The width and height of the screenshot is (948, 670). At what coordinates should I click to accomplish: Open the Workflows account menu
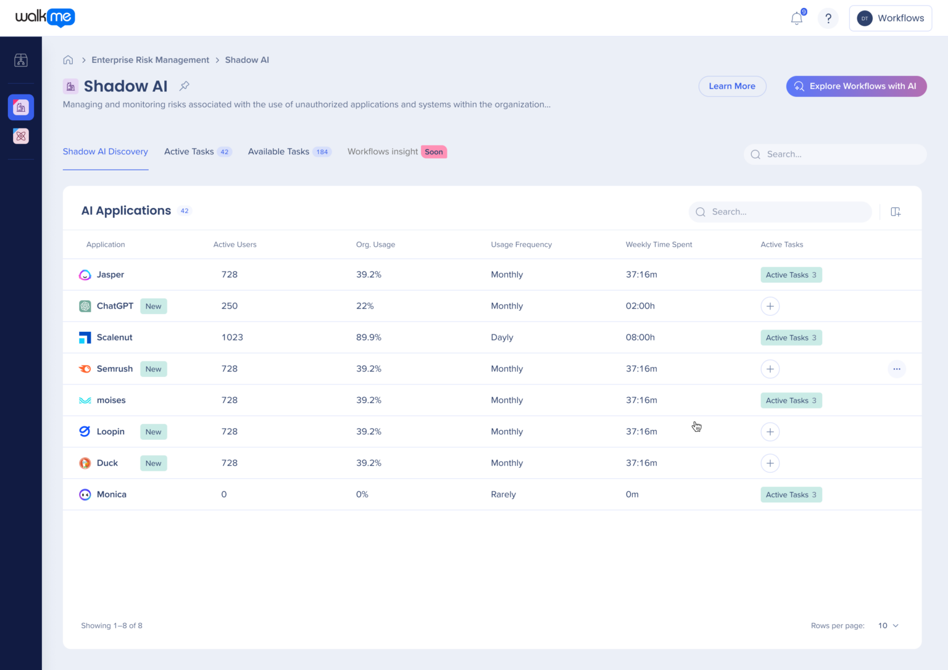[890, 18]
